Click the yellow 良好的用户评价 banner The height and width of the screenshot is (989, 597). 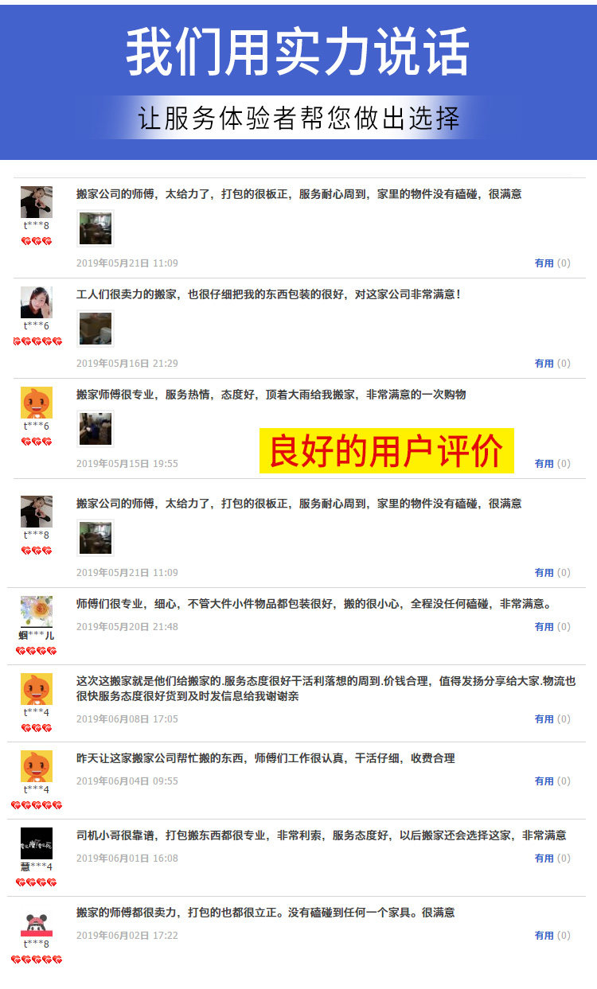pyautogui.click(x=387, y=451)
